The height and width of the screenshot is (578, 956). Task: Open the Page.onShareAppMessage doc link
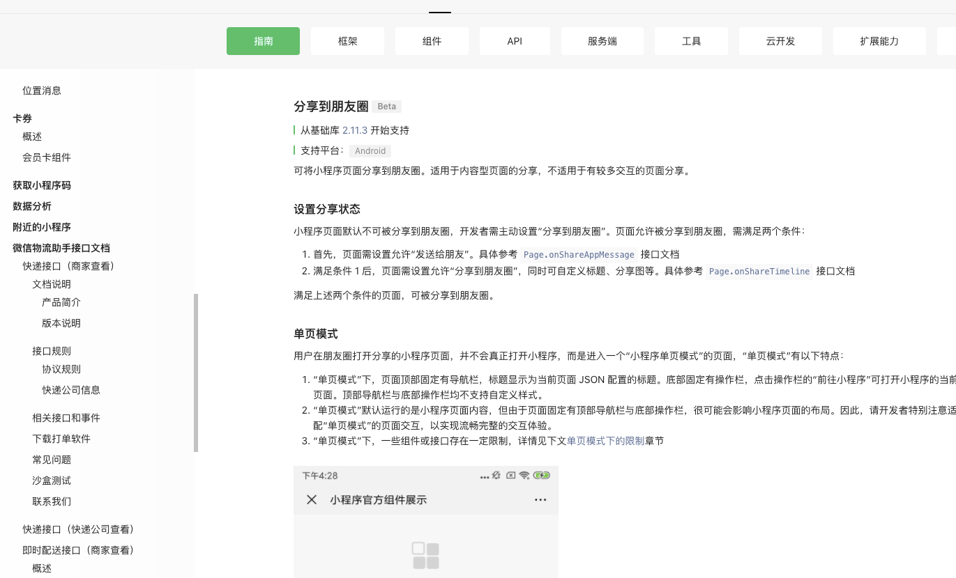579,254
